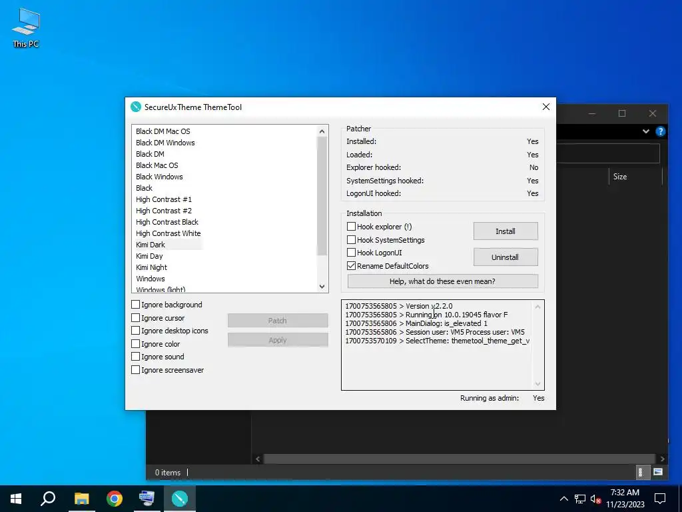Open the notification center icon
682x512 pixels.
pos(660,499)
